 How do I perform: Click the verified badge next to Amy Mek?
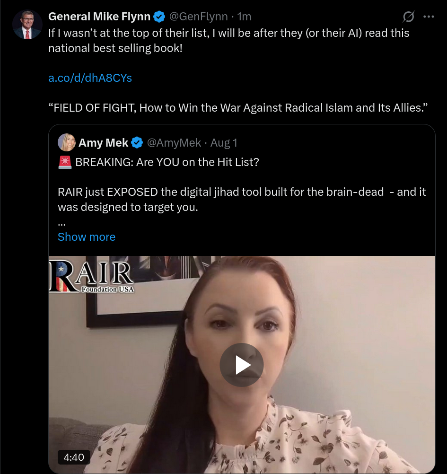coord(137,143)
